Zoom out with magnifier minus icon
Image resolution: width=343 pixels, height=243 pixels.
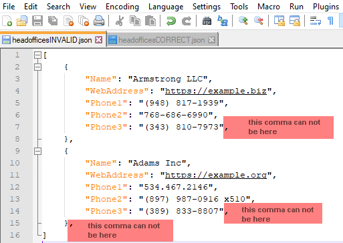(x=258, y=21)
